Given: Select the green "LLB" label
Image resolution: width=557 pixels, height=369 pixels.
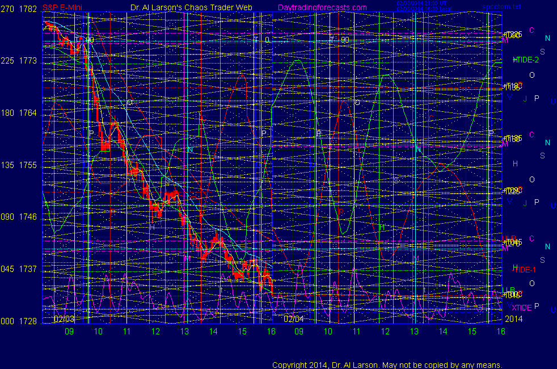Looking at the screenshot, I should pyautogui.click(x=508, y=290).
